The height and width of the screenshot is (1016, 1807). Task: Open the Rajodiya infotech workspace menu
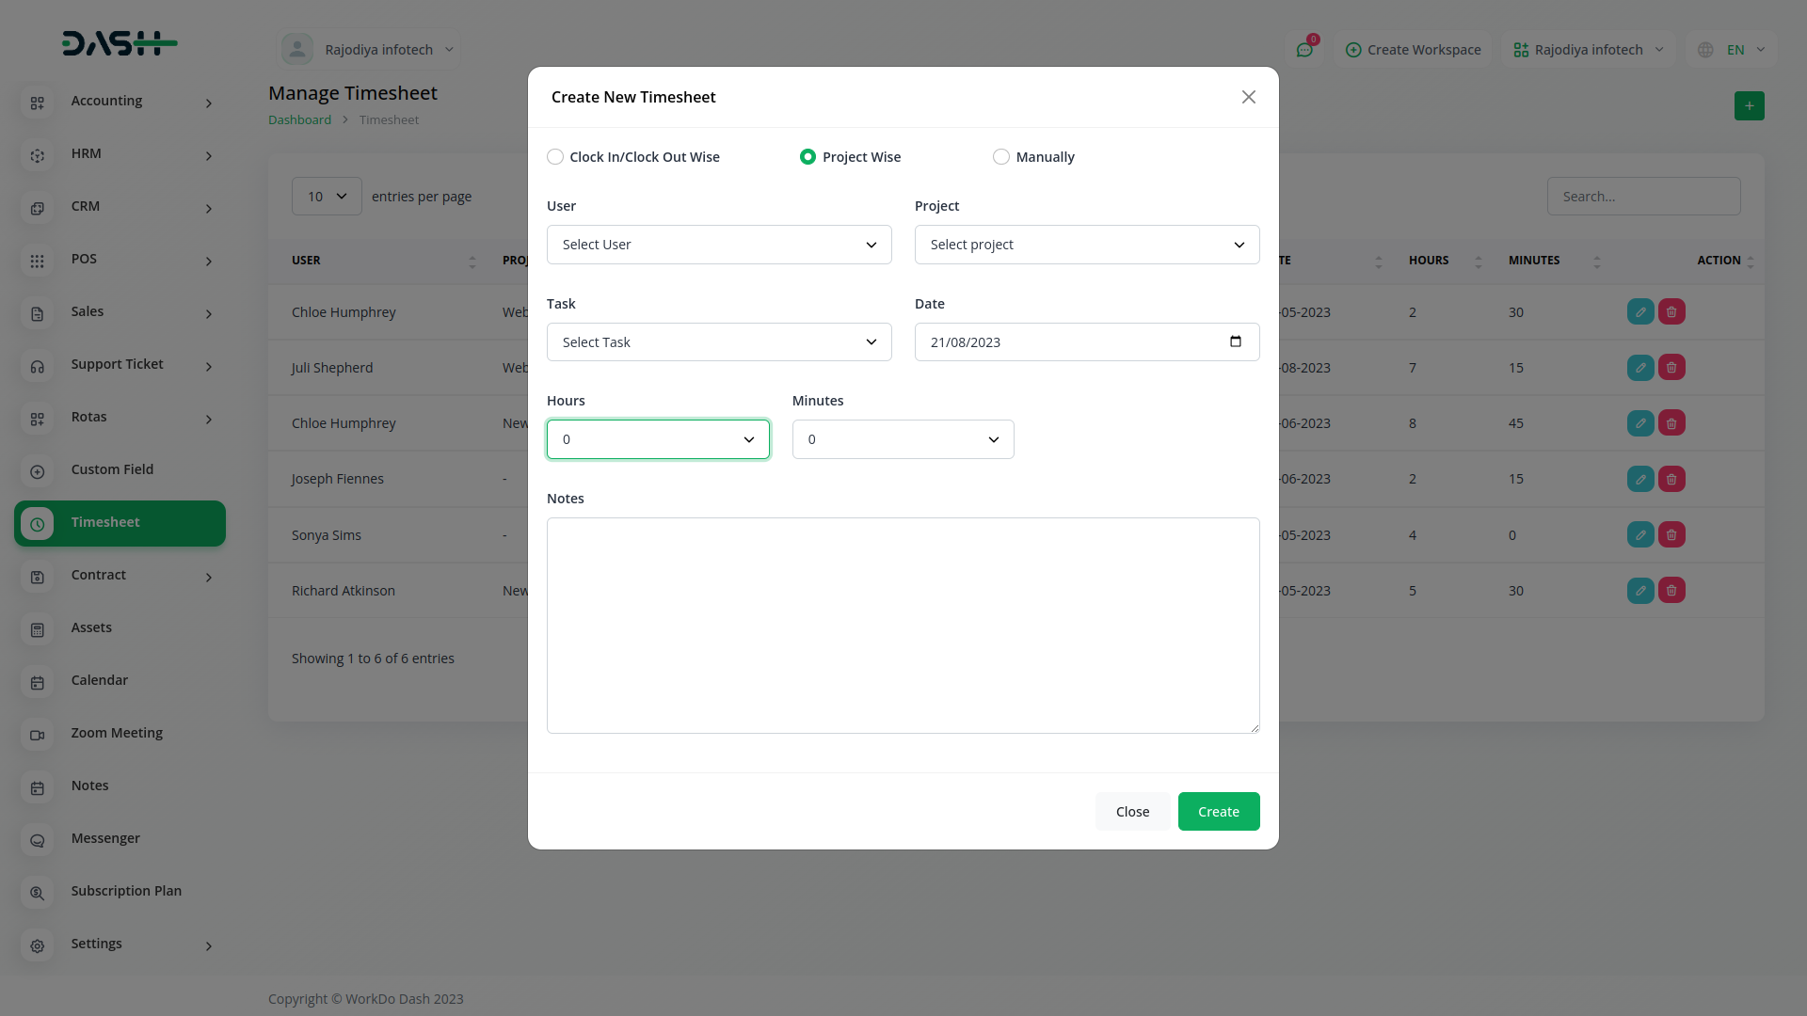[x=1586, y=49]
